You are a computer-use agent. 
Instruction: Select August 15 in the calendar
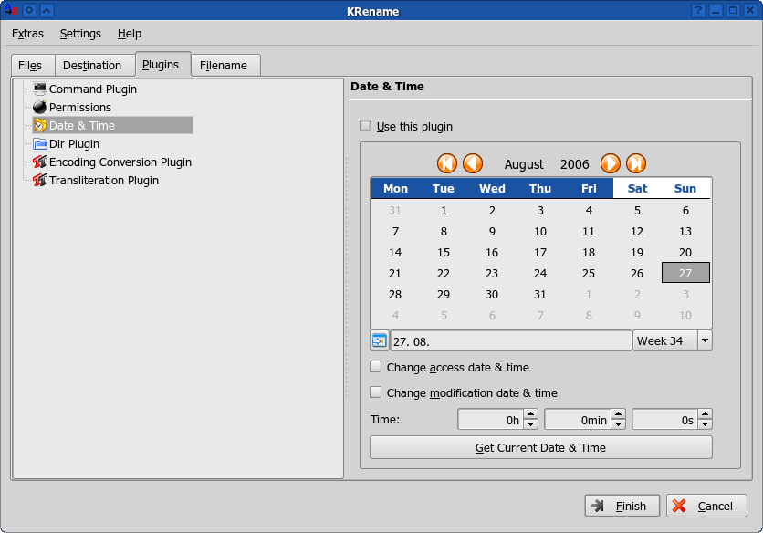(444, 252)
